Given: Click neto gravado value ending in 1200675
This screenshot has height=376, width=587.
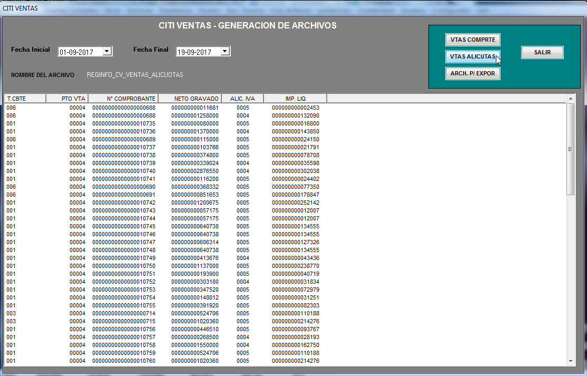Looking at the screenshot, I should tap(195, 203).
